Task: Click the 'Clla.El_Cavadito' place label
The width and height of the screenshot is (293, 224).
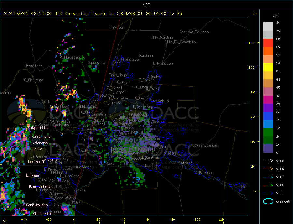Action: (180, 42)
